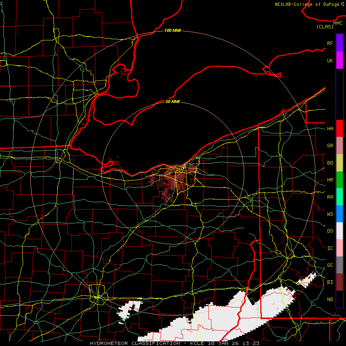Click the ND legend label

point(330,299)
